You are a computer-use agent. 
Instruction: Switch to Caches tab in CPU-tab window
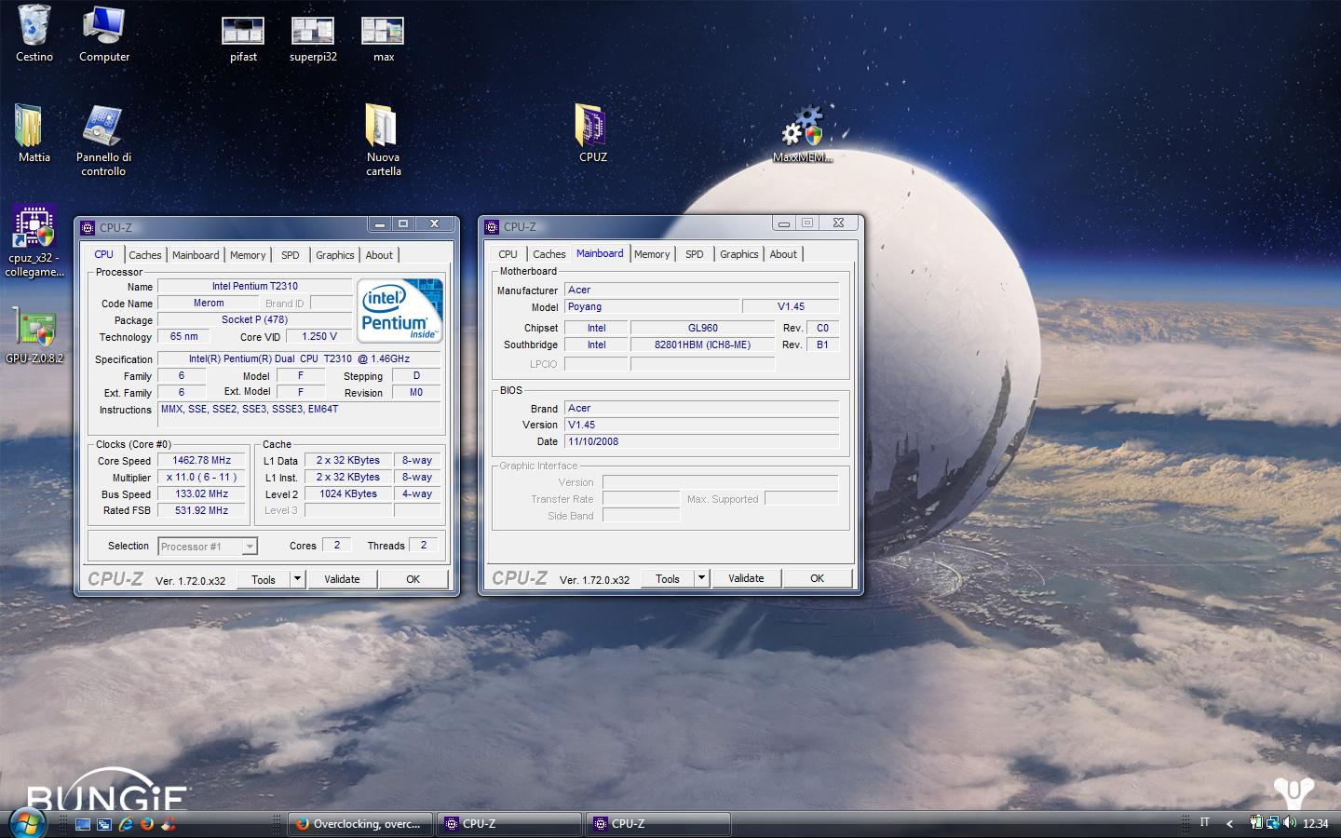tap(144, 255)
